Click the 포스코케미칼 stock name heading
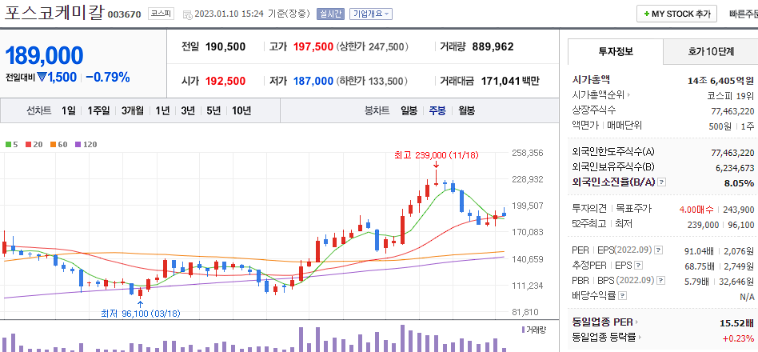The width and height of the screenshot is (758, 352). [54, 12]
